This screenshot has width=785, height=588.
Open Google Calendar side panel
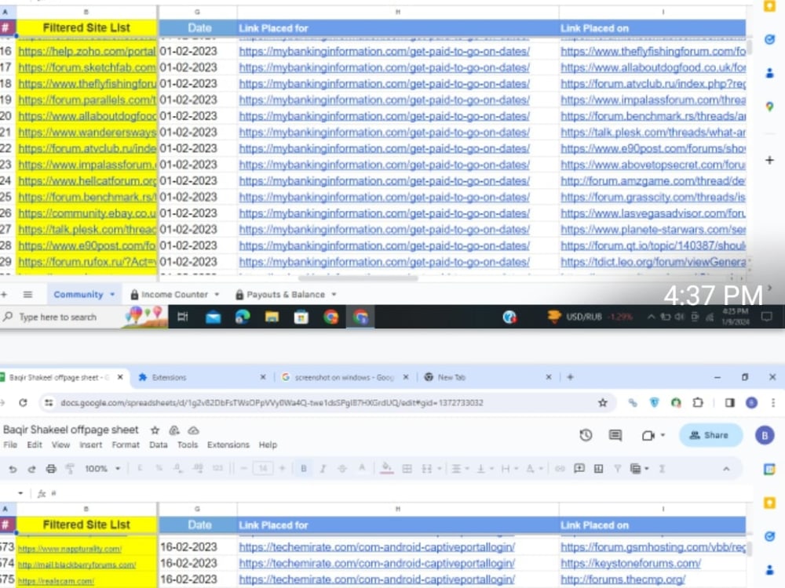click(769, 469)
